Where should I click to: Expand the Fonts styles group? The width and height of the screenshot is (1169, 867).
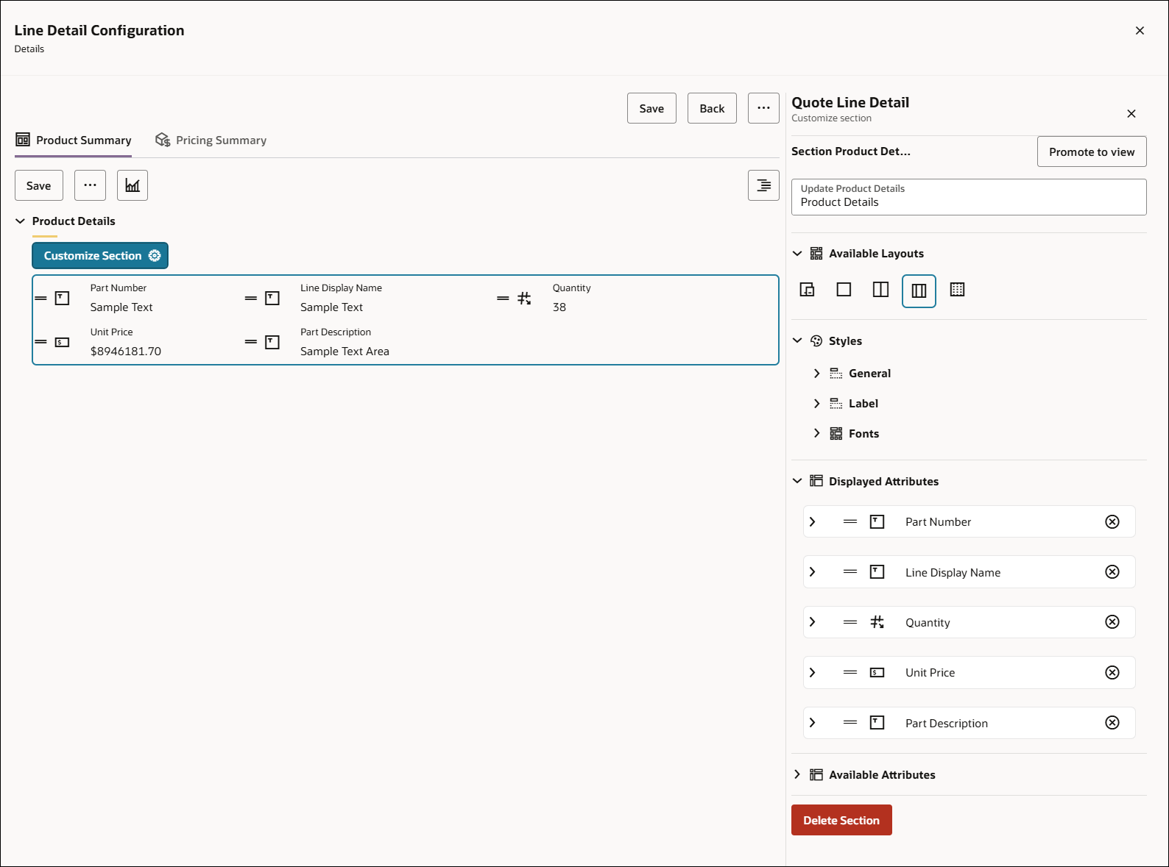816,433
